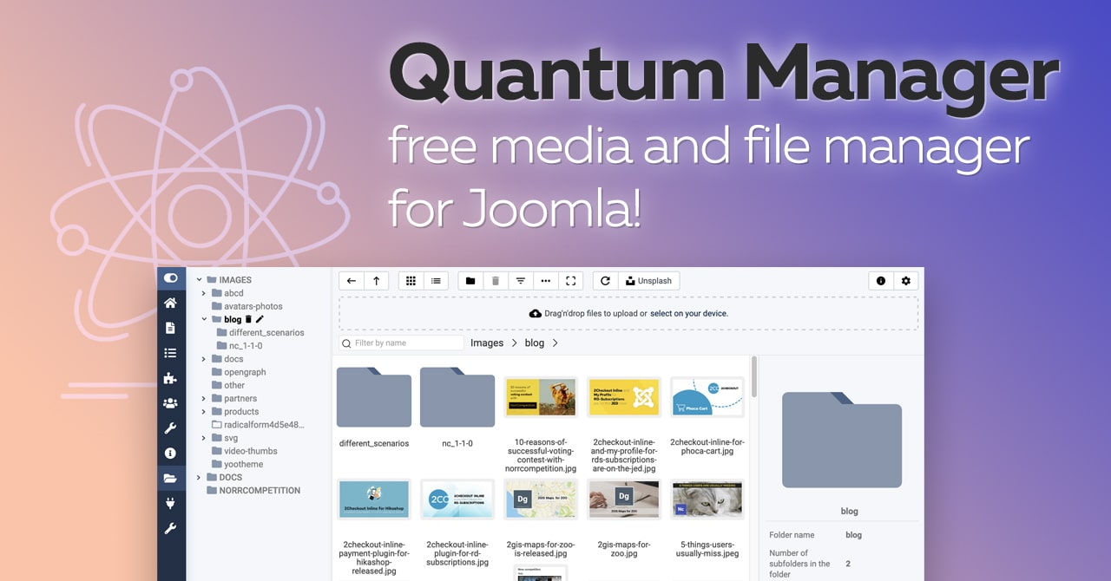
Task: Open Quantum Manager settings via gear icon
Action: pyautogui.click(x=905, y=280)
